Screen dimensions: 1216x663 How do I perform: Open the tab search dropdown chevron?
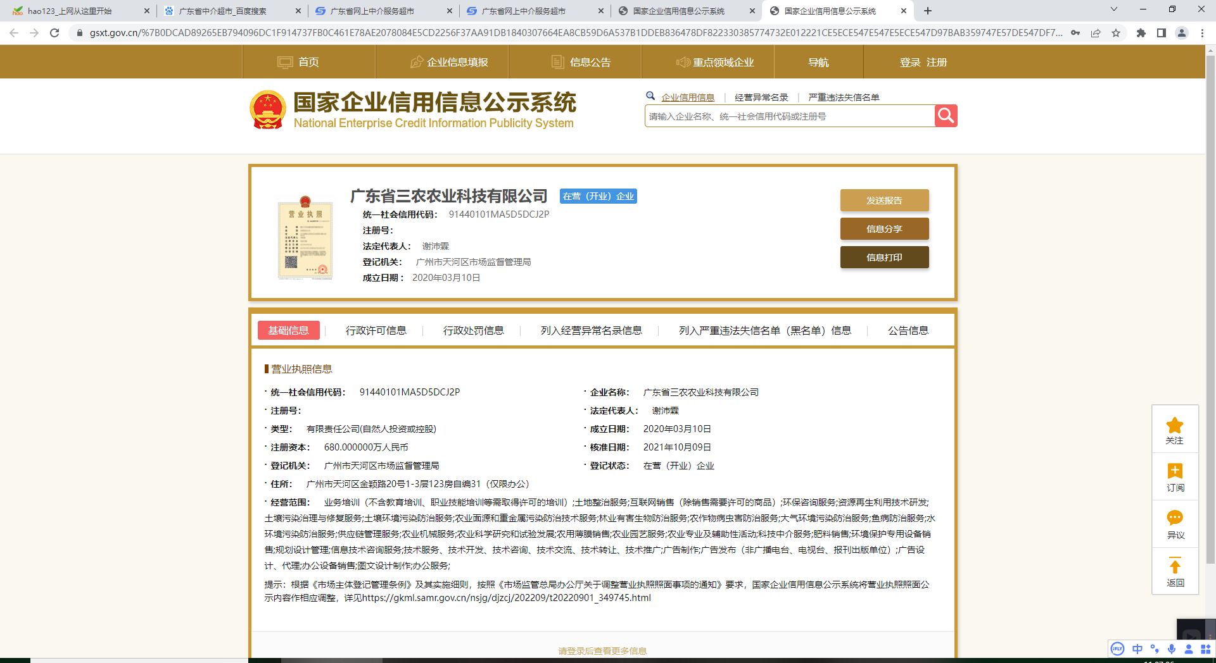[1114, 9]
